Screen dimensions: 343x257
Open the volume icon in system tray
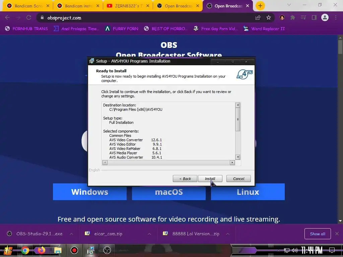[295, 250]
